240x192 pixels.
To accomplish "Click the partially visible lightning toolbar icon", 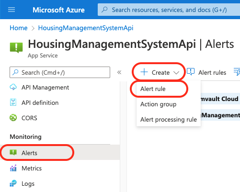I will pyautogui.click(x=237, y=72).
